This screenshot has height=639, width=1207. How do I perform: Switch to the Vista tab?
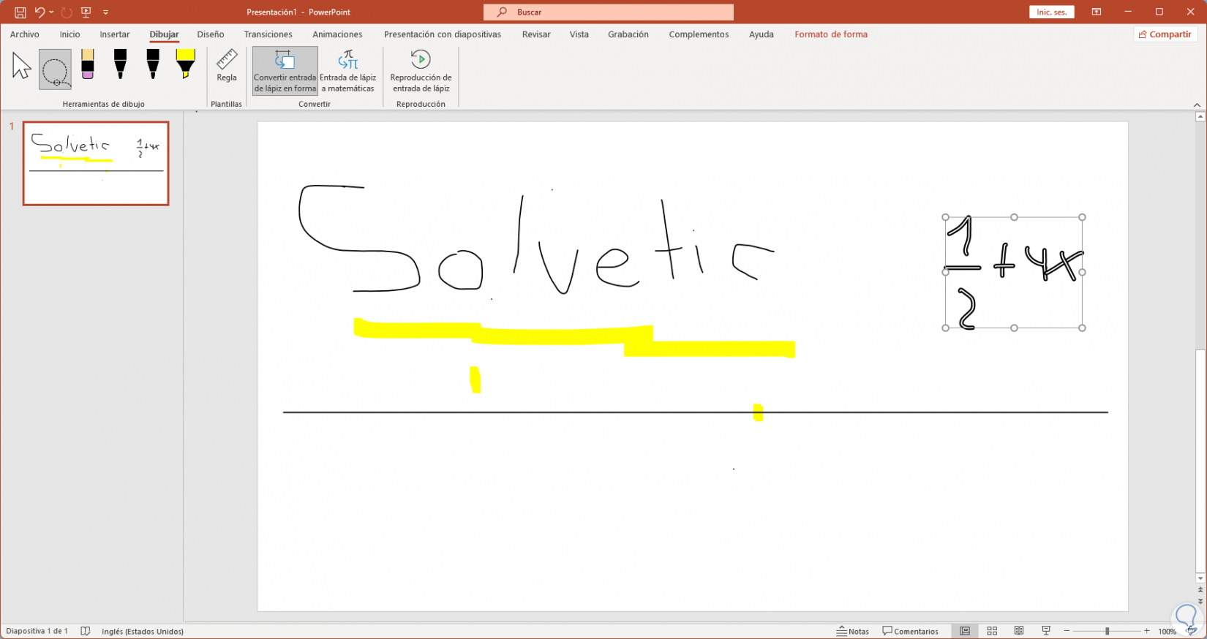click(579, 34)
